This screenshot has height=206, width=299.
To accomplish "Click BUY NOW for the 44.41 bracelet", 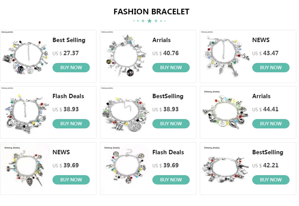I will tap(271, 124).
